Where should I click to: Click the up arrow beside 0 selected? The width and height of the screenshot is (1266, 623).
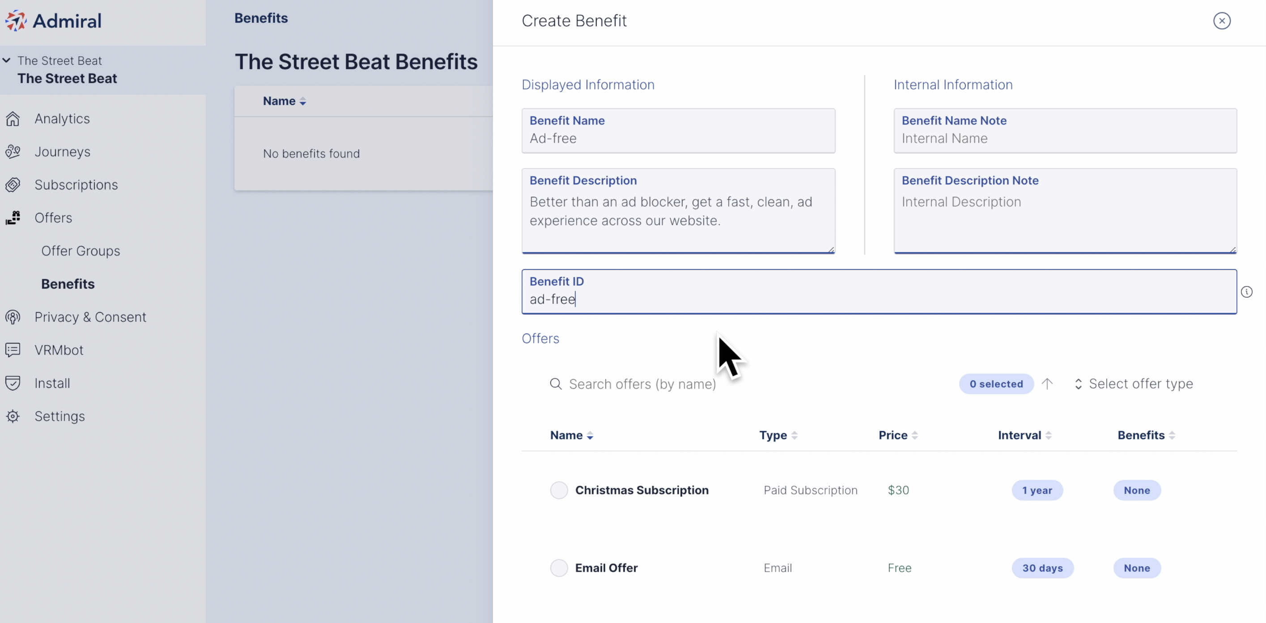[x=1047, y=384]
